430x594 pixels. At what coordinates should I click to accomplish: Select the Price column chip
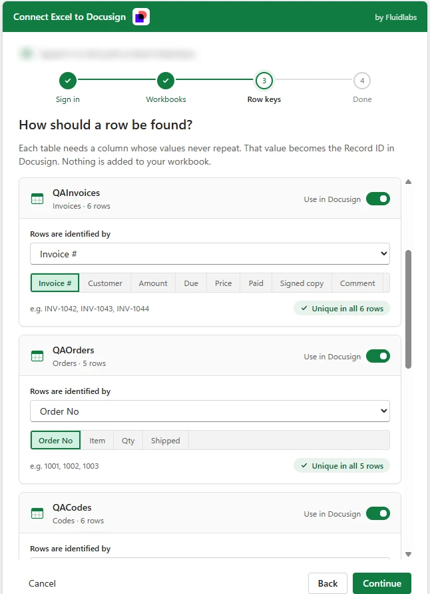point(223,283)
